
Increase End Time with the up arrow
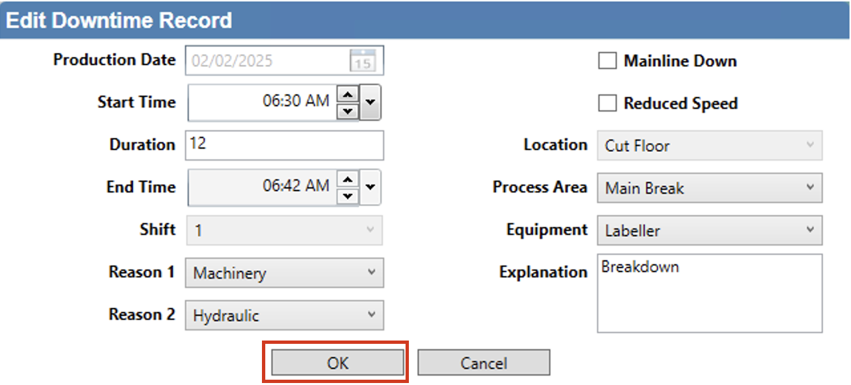click(347, 180)
